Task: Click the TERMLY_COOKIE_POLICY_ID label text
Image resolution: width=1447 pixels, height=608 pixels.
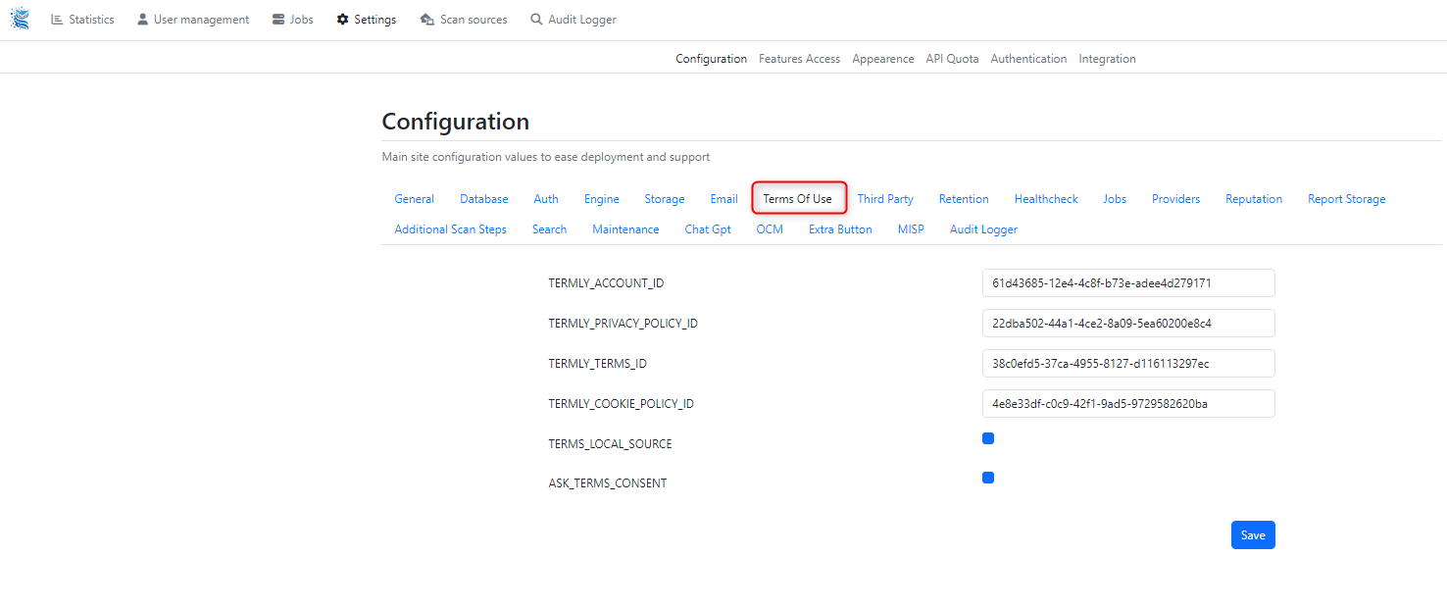Action: [621, 404]
